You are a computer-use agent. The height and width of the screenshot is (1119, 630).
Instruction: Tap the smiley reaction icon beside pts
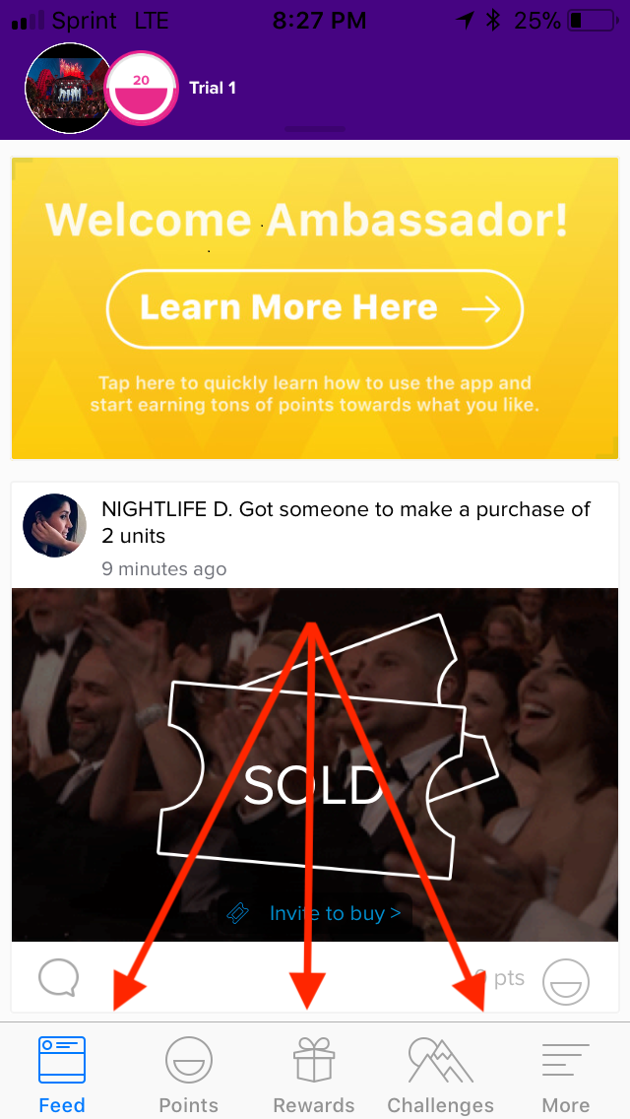(566, 982)
